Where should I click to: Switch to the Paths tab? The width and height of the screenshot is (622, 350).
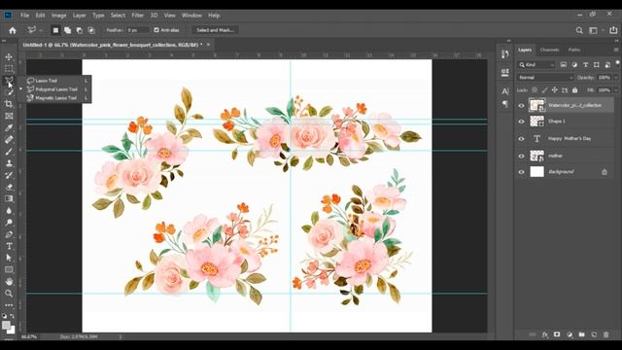click(574, 50)
